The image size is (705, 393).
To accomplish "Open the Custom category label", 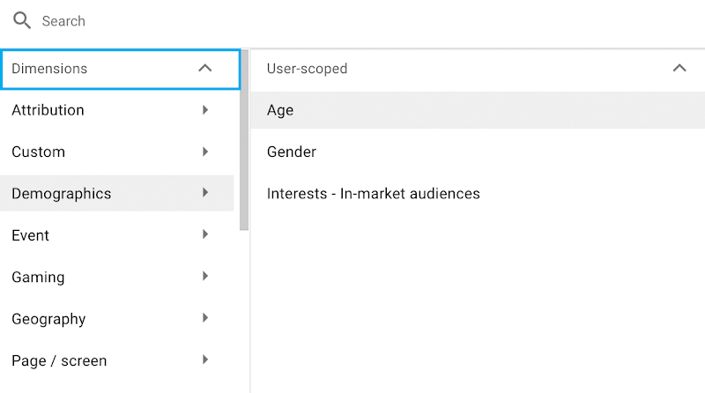I will coord(39,152).
